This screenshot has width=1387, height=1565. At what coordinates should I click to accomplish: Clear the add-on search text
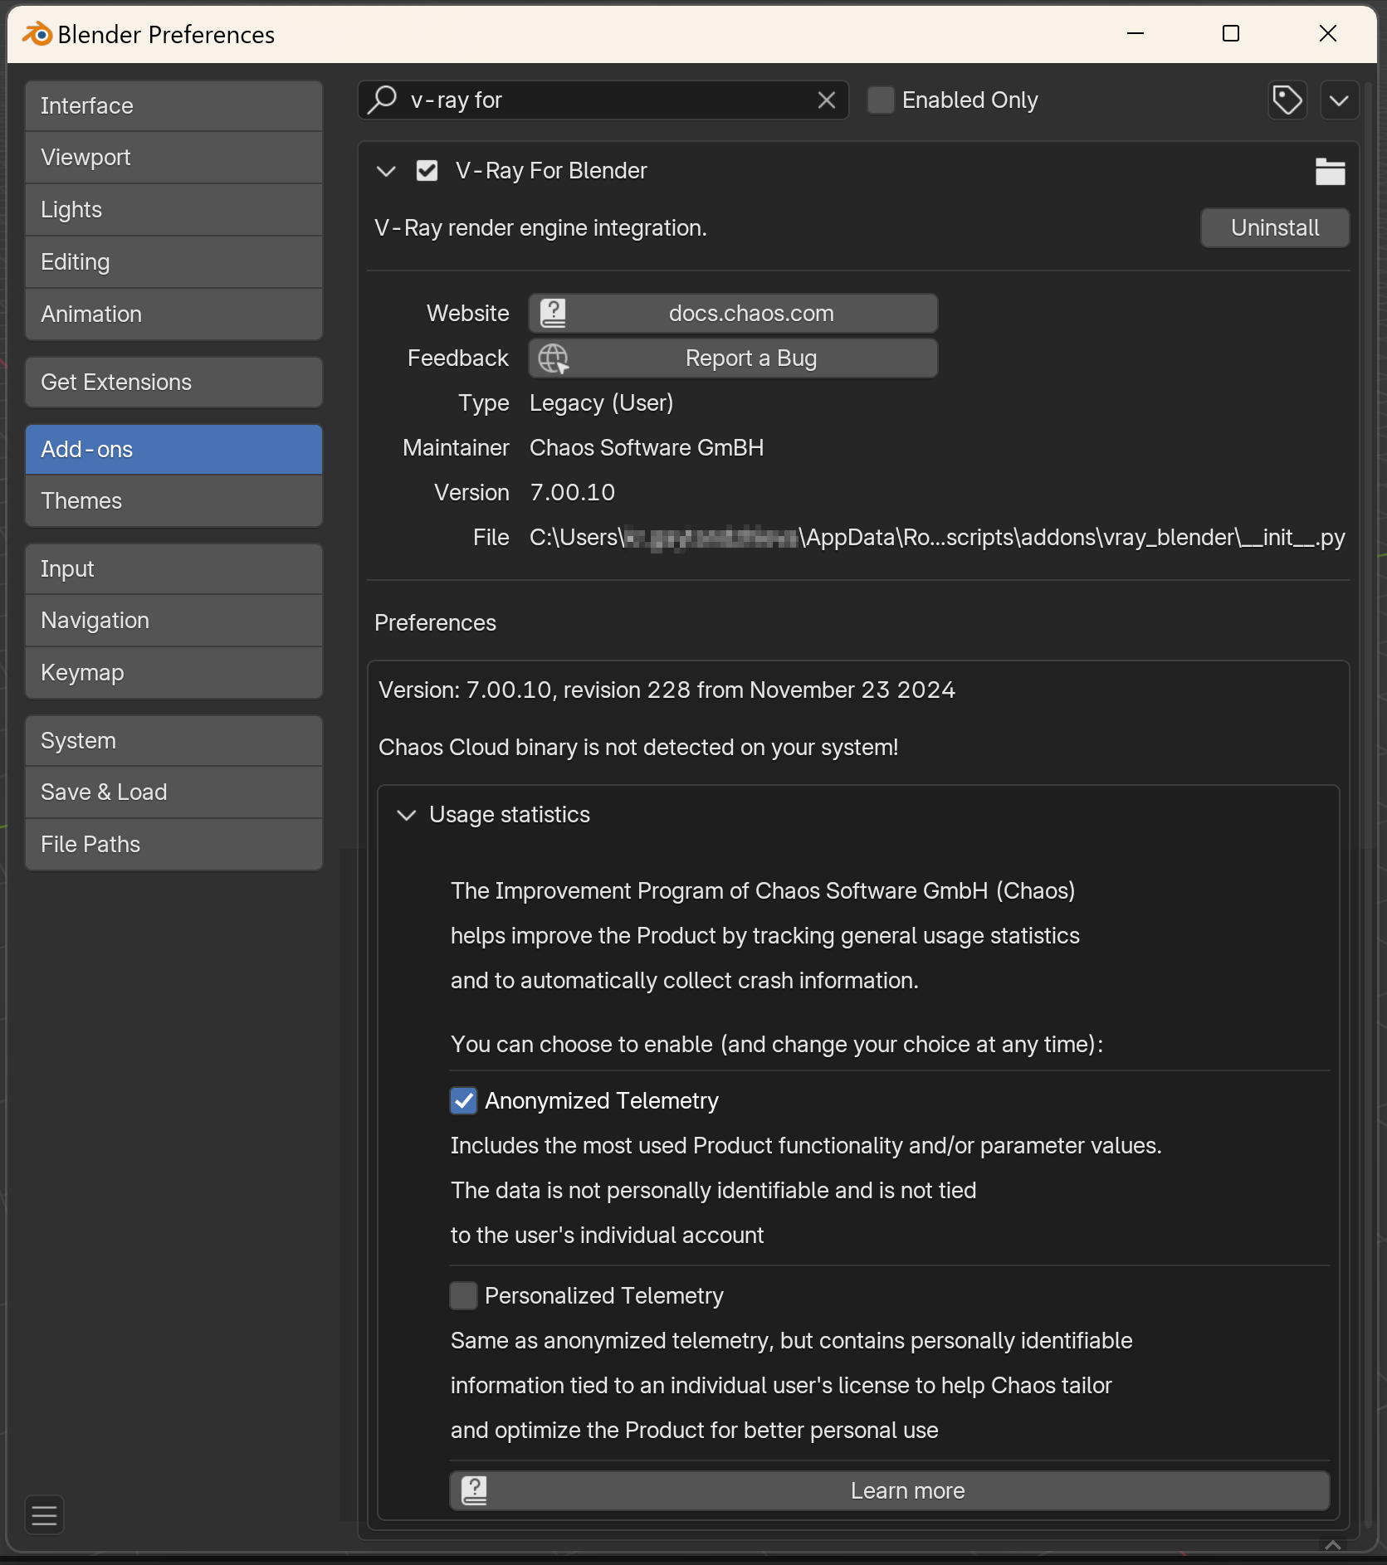pos(826,100)
